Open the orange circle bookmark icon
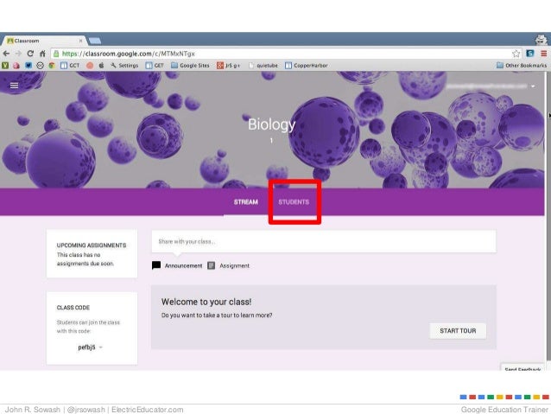Viewport: 551px width, 414px height. pyautogui.click(x=90, y=66)
